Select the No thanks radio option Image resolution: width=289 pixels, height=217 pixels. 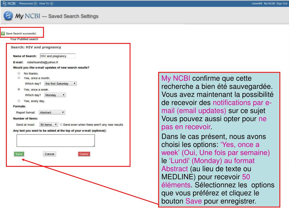coord(19,73)
